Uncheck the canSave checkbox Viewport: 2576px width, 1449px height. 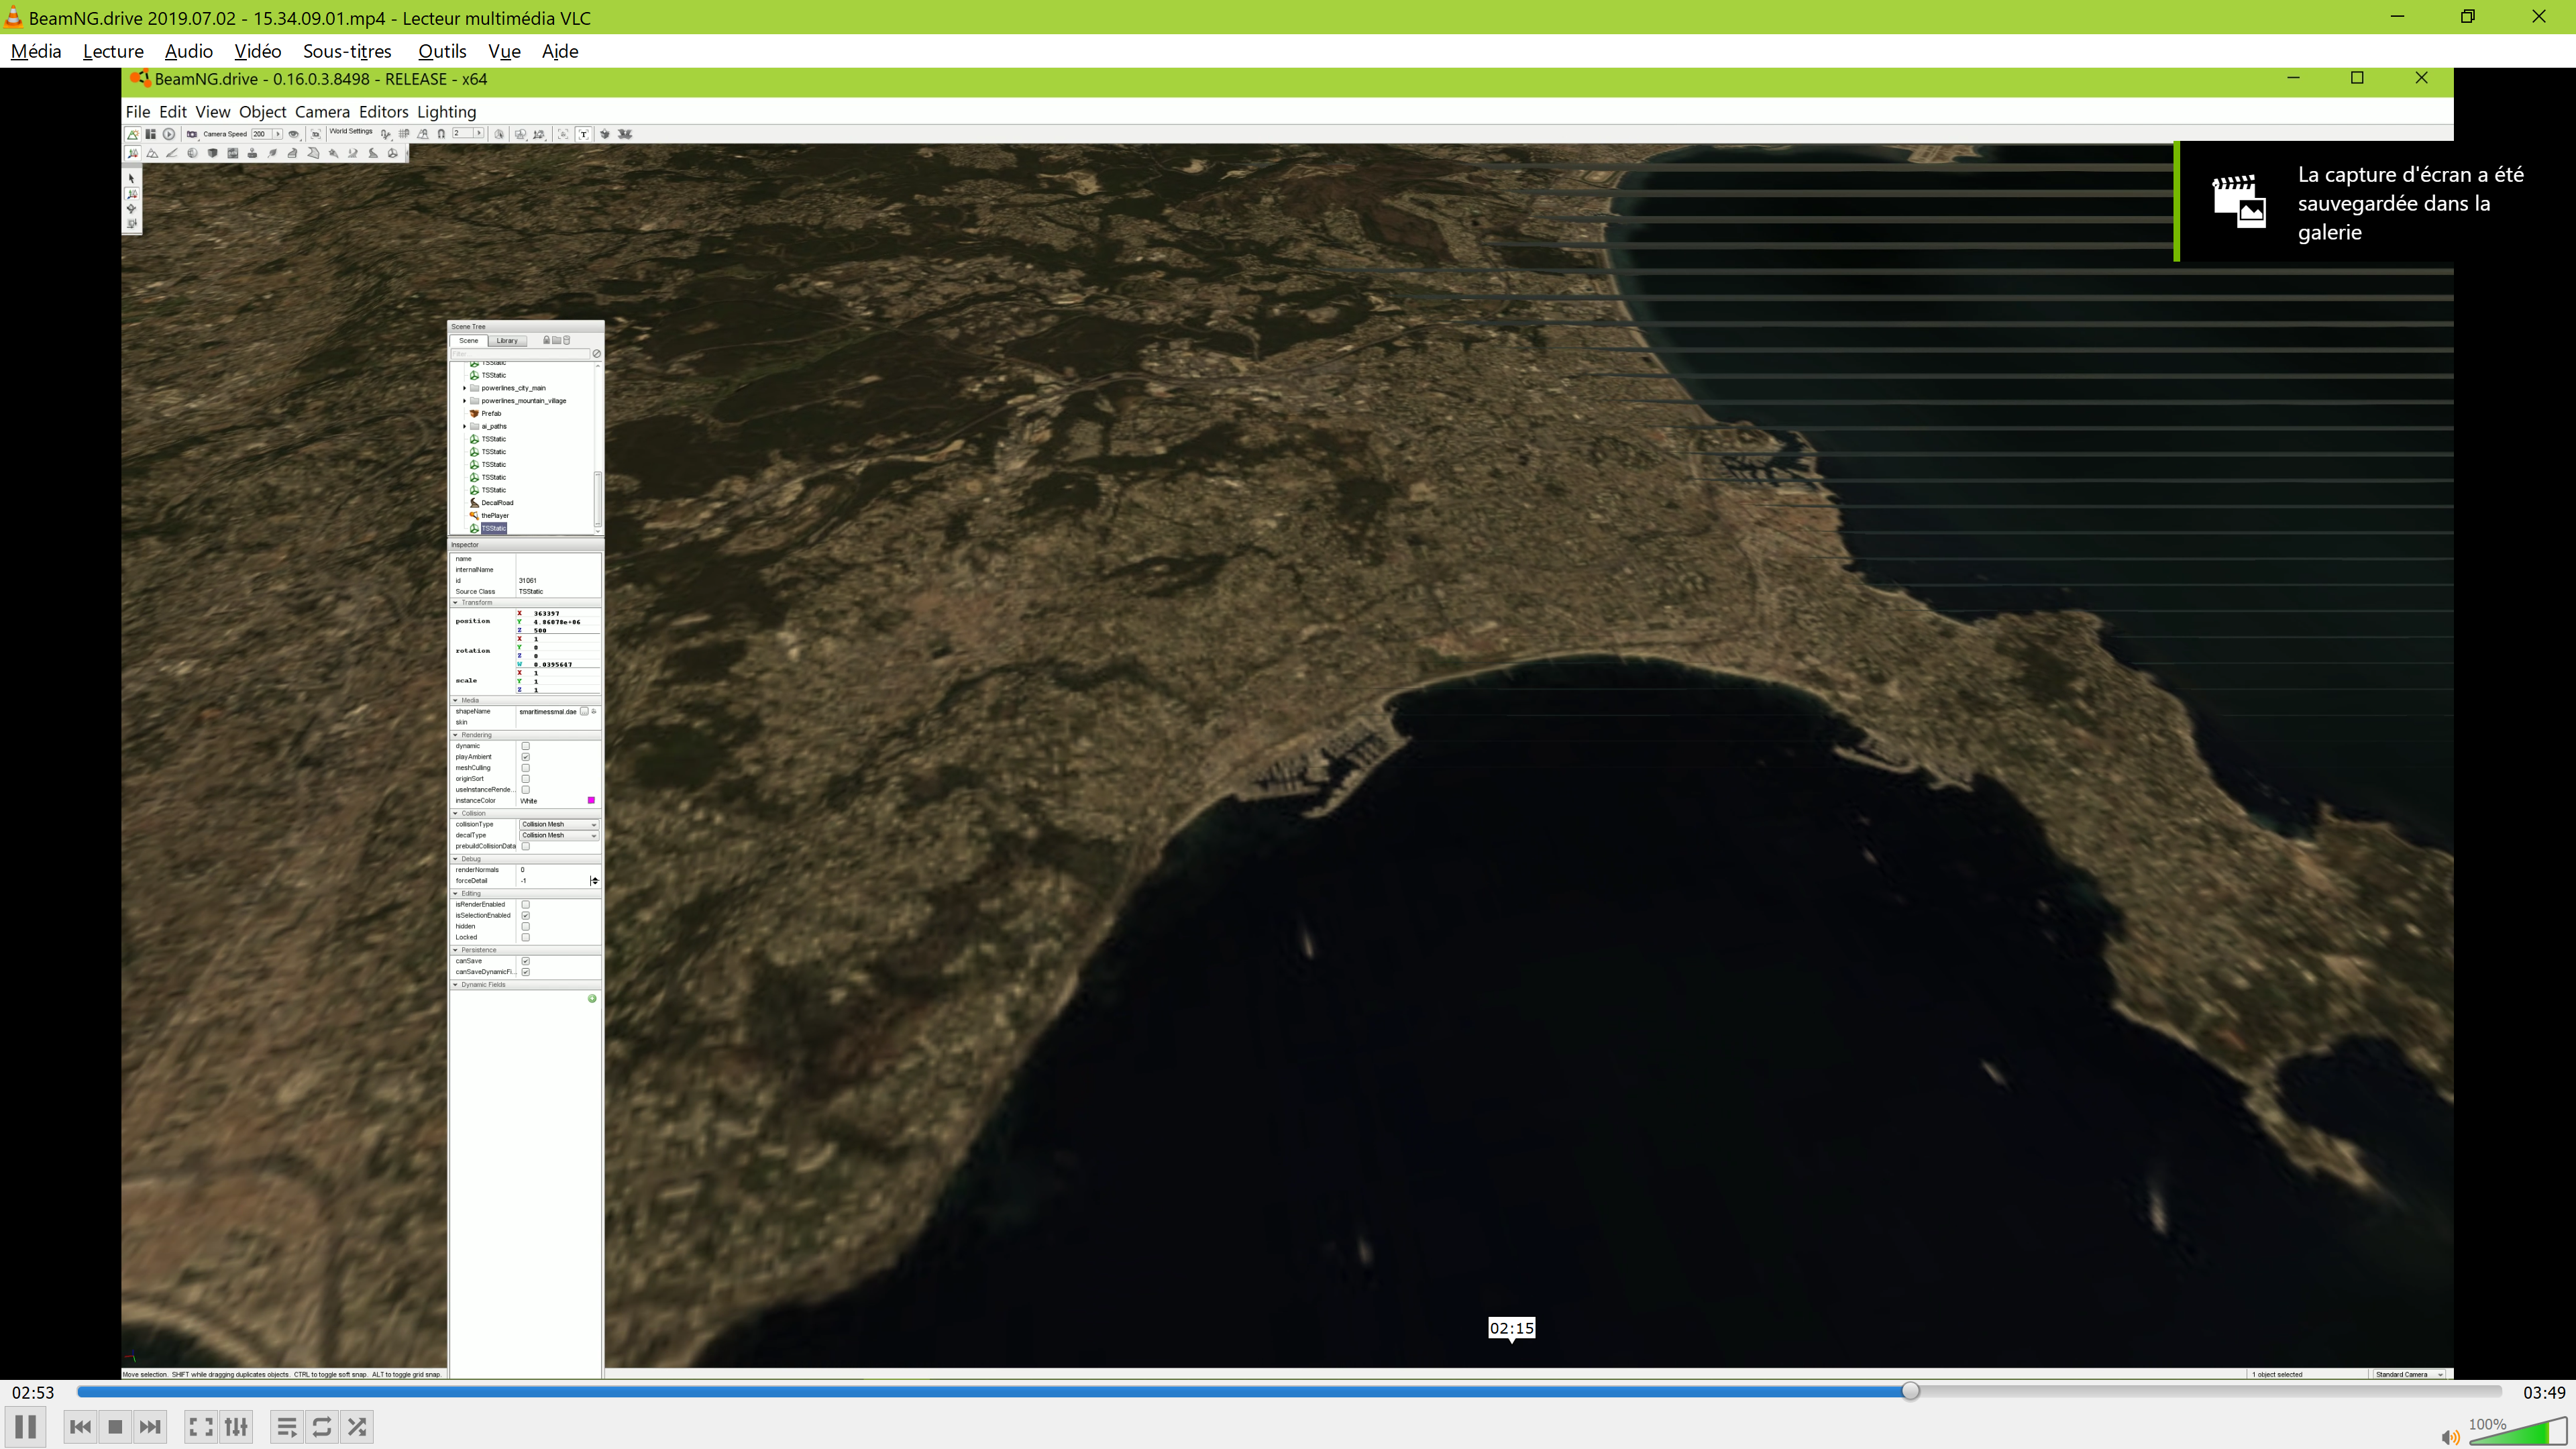(x=526, y=961)
